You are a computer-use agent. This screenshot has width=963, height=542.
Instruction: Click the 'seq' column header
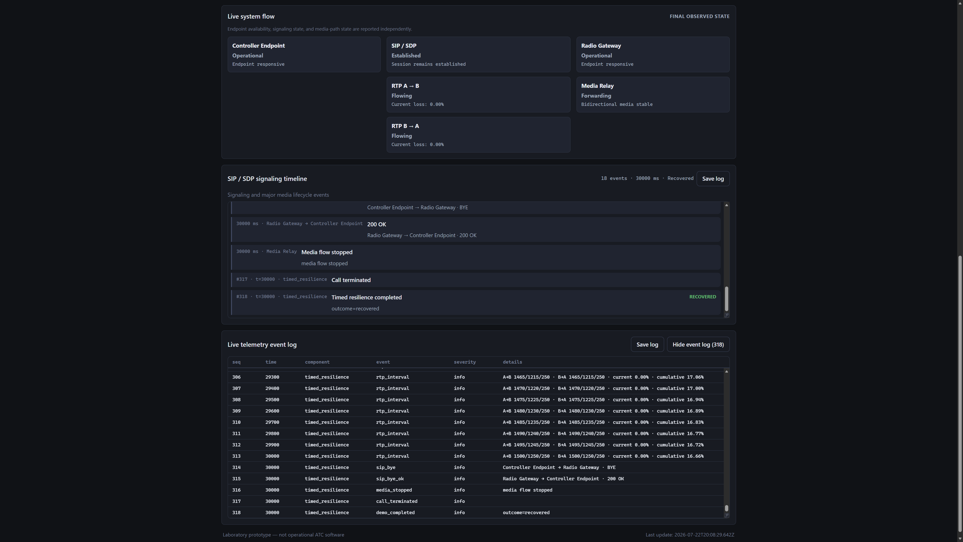[x=236, y=362]
